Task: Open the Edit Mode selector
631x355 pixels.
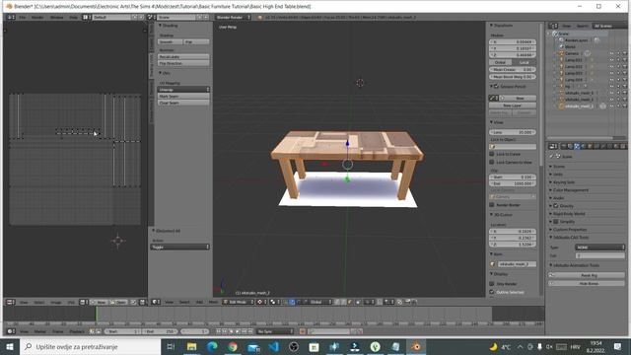Action: (x=239, y=302)
